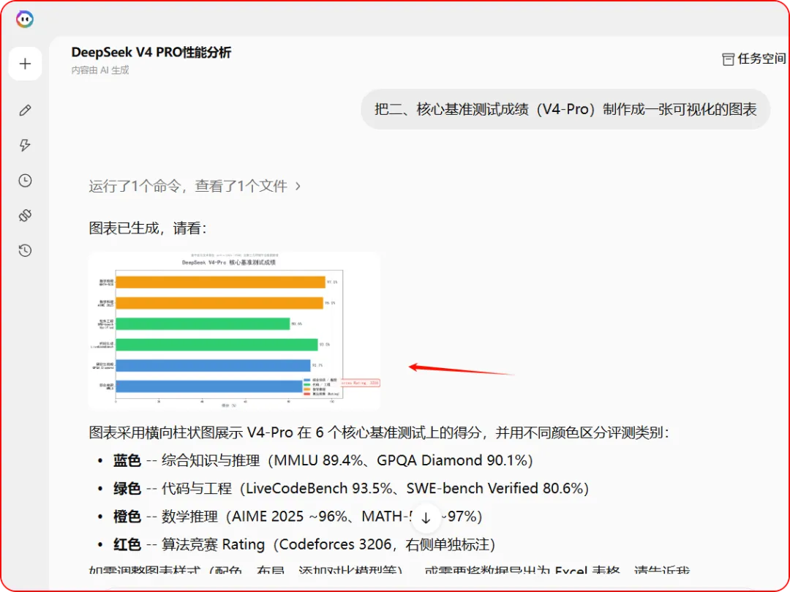Image resolution: width=790 pixels, height=592 pixels.
Task: Click scroll-to-bottom down arrow button
Action: [x=426, y=517]
